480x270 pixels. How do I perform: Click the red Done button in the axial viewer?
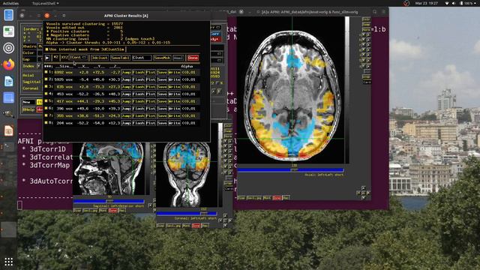pos(277,198)
